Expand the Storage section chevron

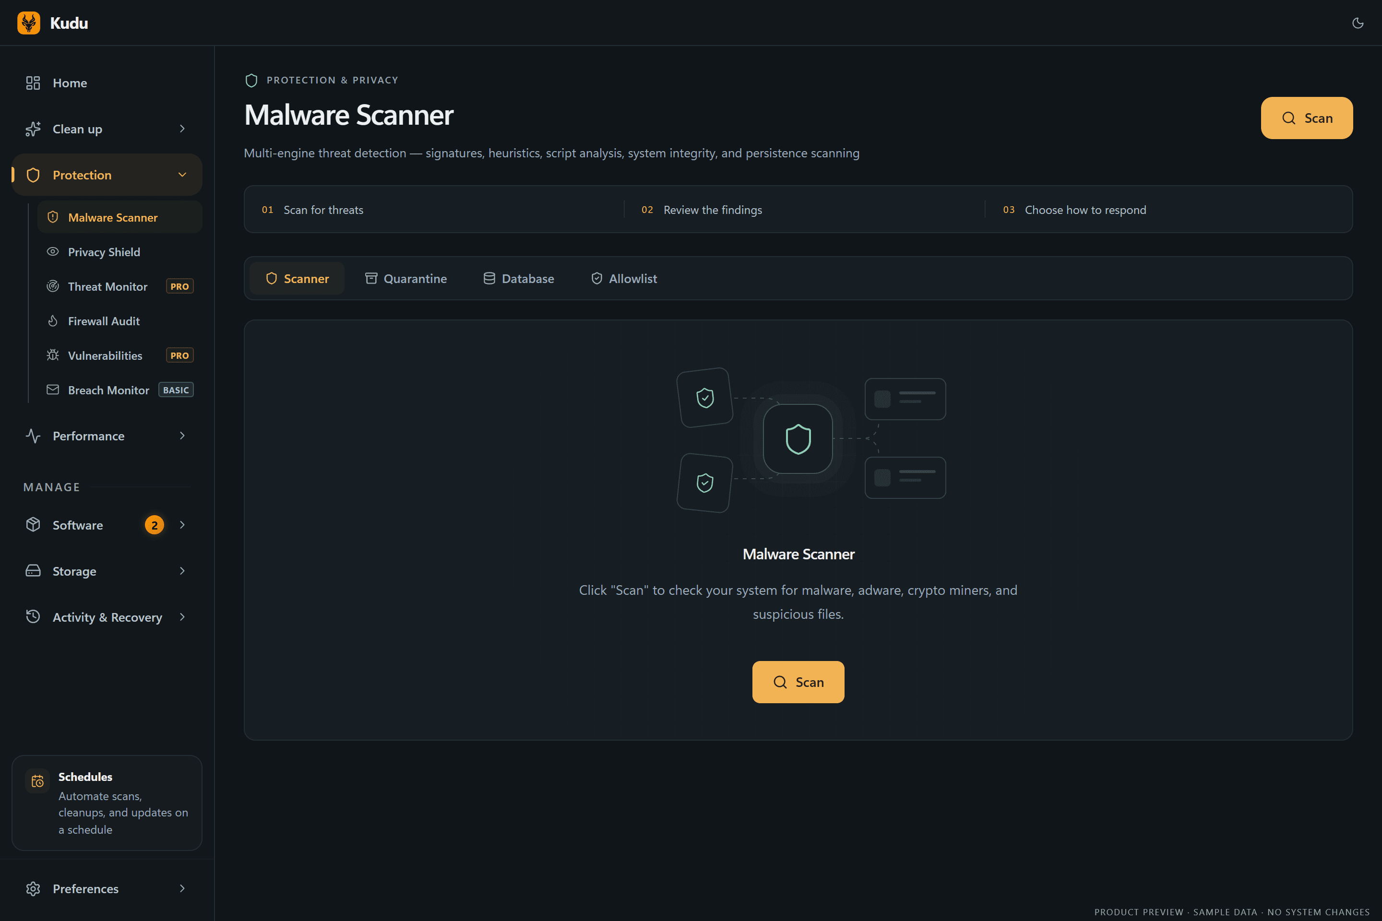182,571
